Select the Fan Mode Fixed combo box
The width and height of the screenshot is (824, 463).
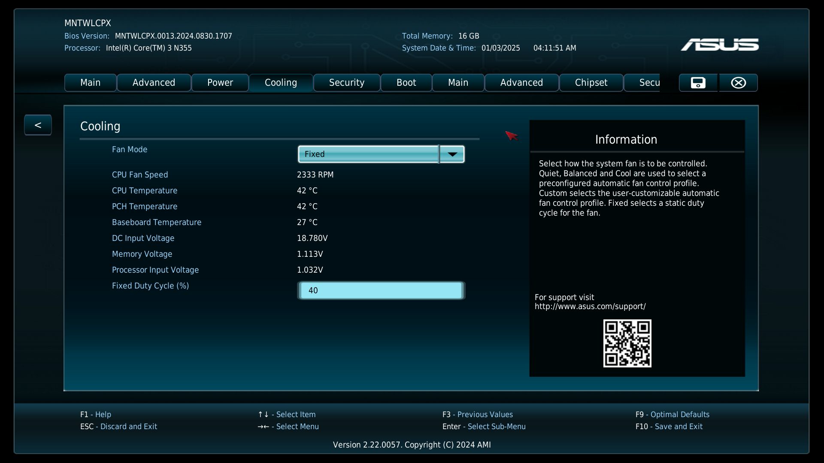[x=368, y=154]
